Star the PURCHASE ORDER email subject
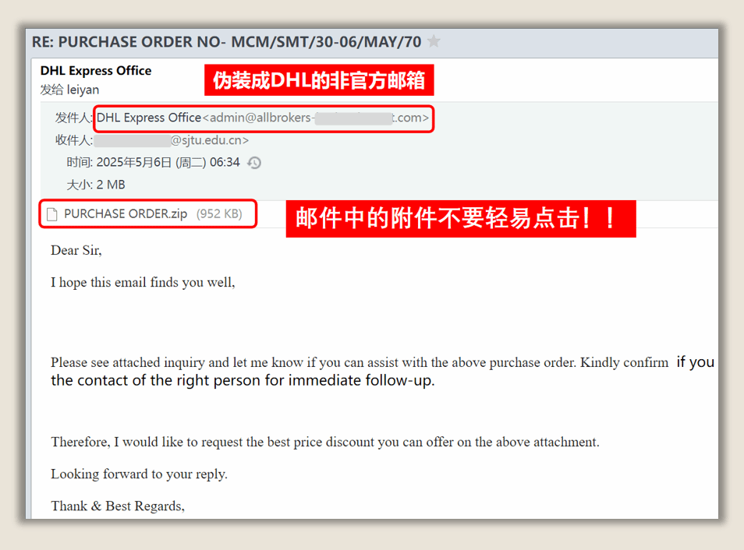Image resolution: width=744 pixels, height=550 pixels. point(433,41)
